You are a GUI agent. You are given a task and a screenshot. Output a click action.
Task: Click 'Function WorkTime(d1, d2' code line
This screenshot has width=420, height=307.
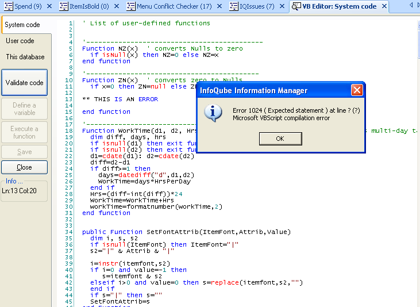click(139, 131)
